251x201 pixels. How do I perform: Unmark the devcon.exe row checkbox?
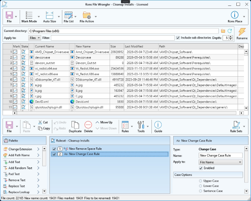15,57
